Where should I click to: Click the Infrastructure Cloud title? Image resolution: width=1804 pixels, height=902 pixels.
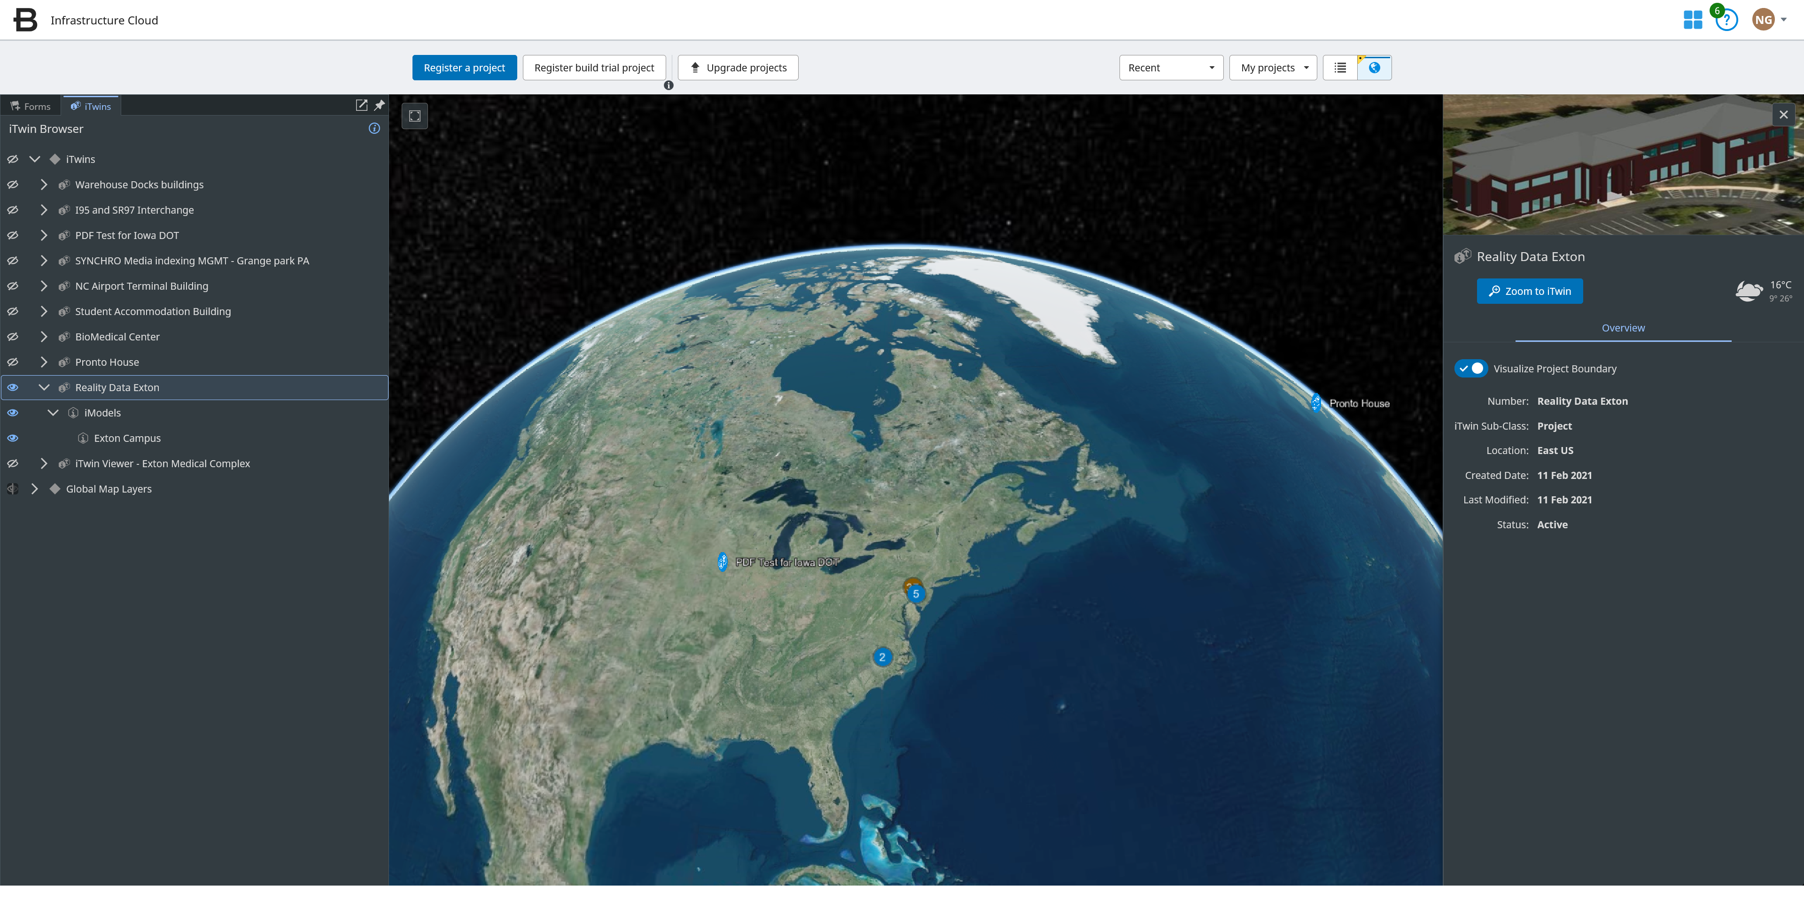(x=104, y=20)
